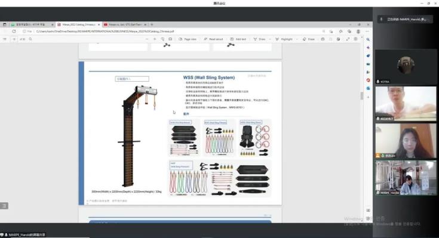Toggle the PDF table of contents sidebar

coord(5,39)
